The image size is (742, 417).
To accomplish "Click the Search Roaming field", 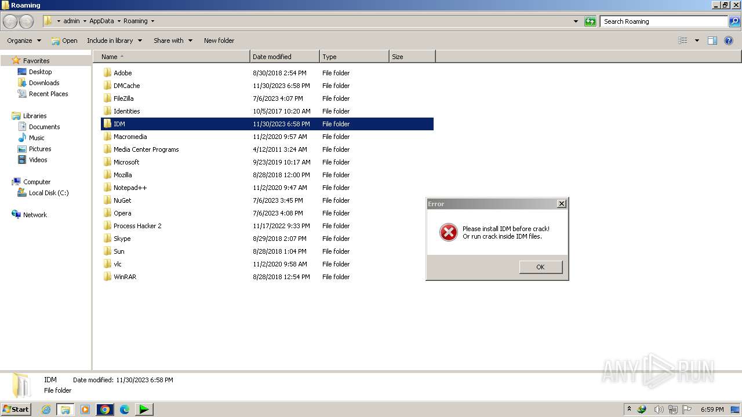I will (664, 21).
